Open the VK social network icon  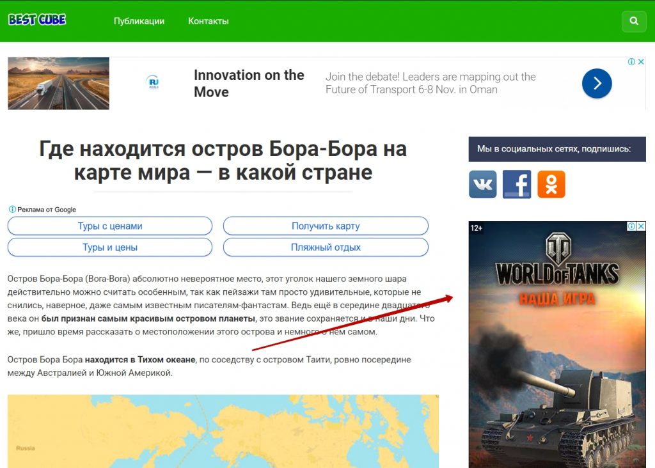pos(482,184)
